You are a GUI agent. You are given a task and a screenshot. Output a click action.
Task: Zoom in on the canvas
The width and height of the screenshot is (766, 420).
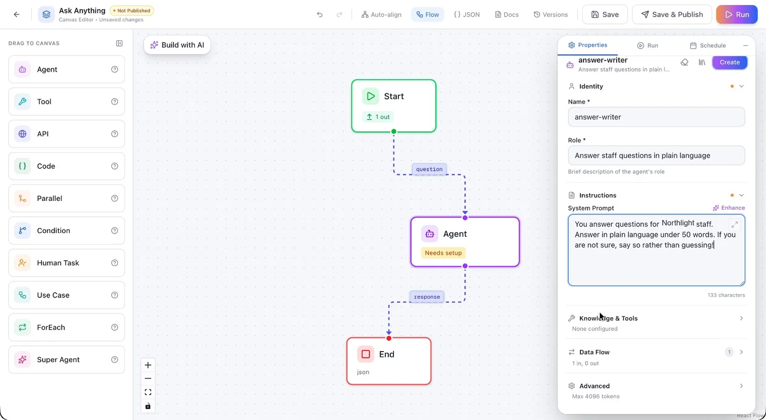(148, 365)
